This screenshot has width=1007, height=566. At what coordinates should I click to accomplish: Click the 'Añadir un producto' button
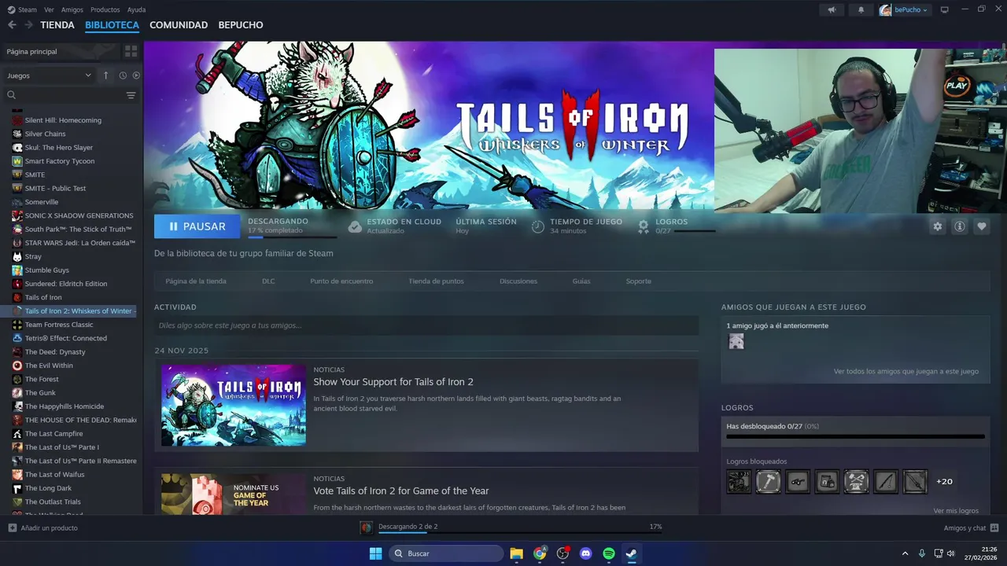tap(43, 528)
